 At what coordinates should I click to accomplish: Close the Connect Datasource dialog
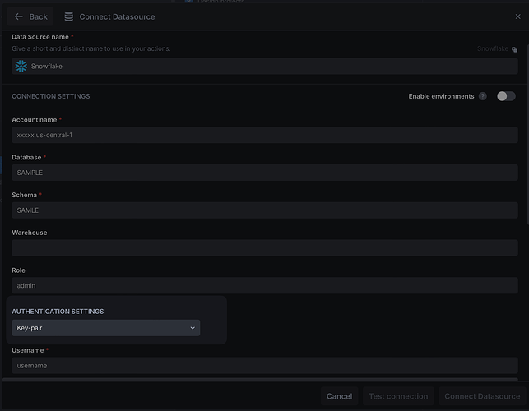tap(517, 16)
